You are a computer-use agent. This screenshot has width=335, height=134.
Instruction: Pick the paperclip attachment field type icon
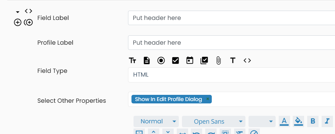click(218, 61)
